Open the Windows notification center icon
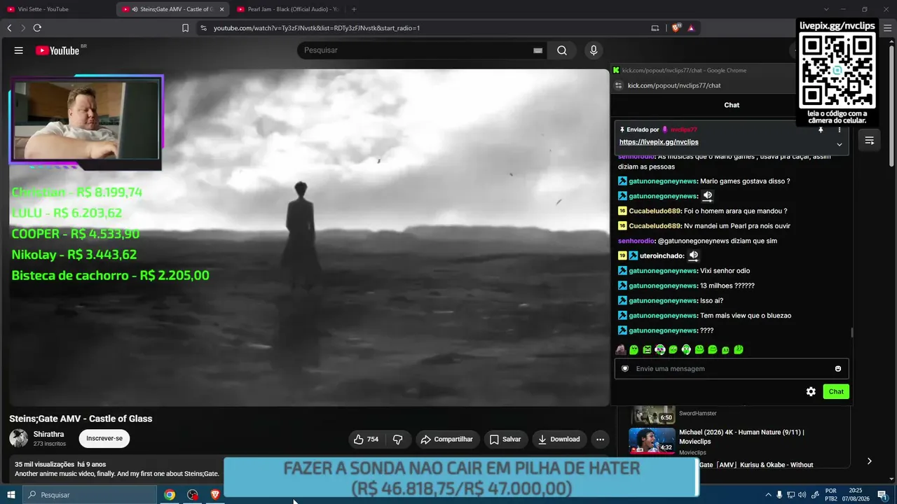The width and height of the screenshot is (897, 504). click(882, 495)
